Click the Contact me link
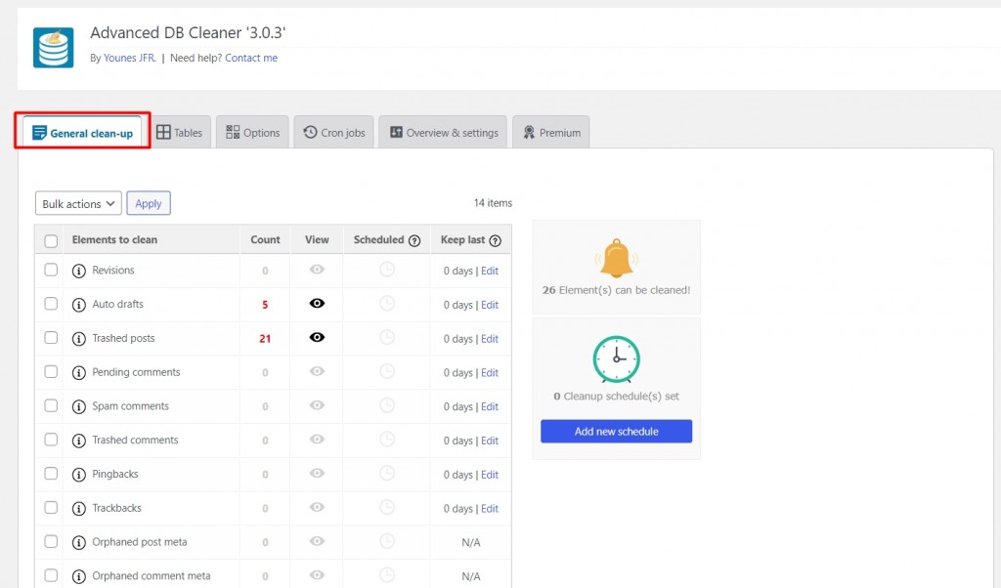This screenshot has height=588, width=1001. pos(251,58)
